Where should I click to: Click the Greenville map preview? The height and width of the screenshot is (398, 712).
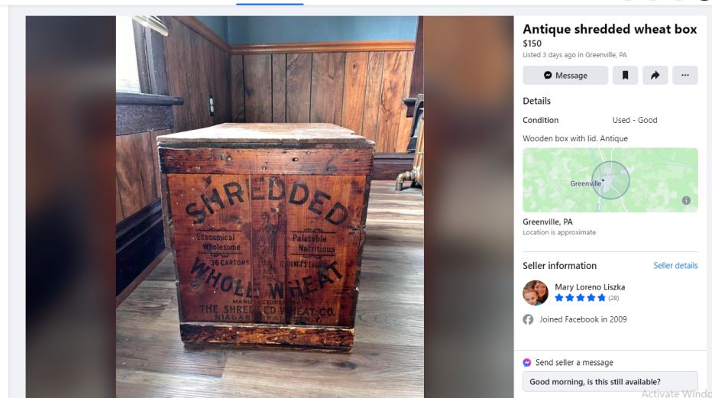[610, 180]
